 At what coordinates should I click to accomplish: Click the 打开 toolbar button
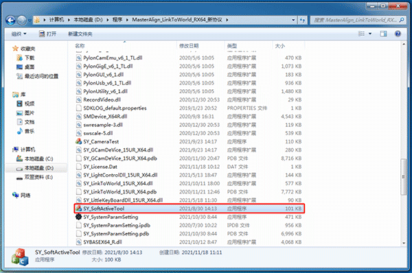[x=47, y=34]
